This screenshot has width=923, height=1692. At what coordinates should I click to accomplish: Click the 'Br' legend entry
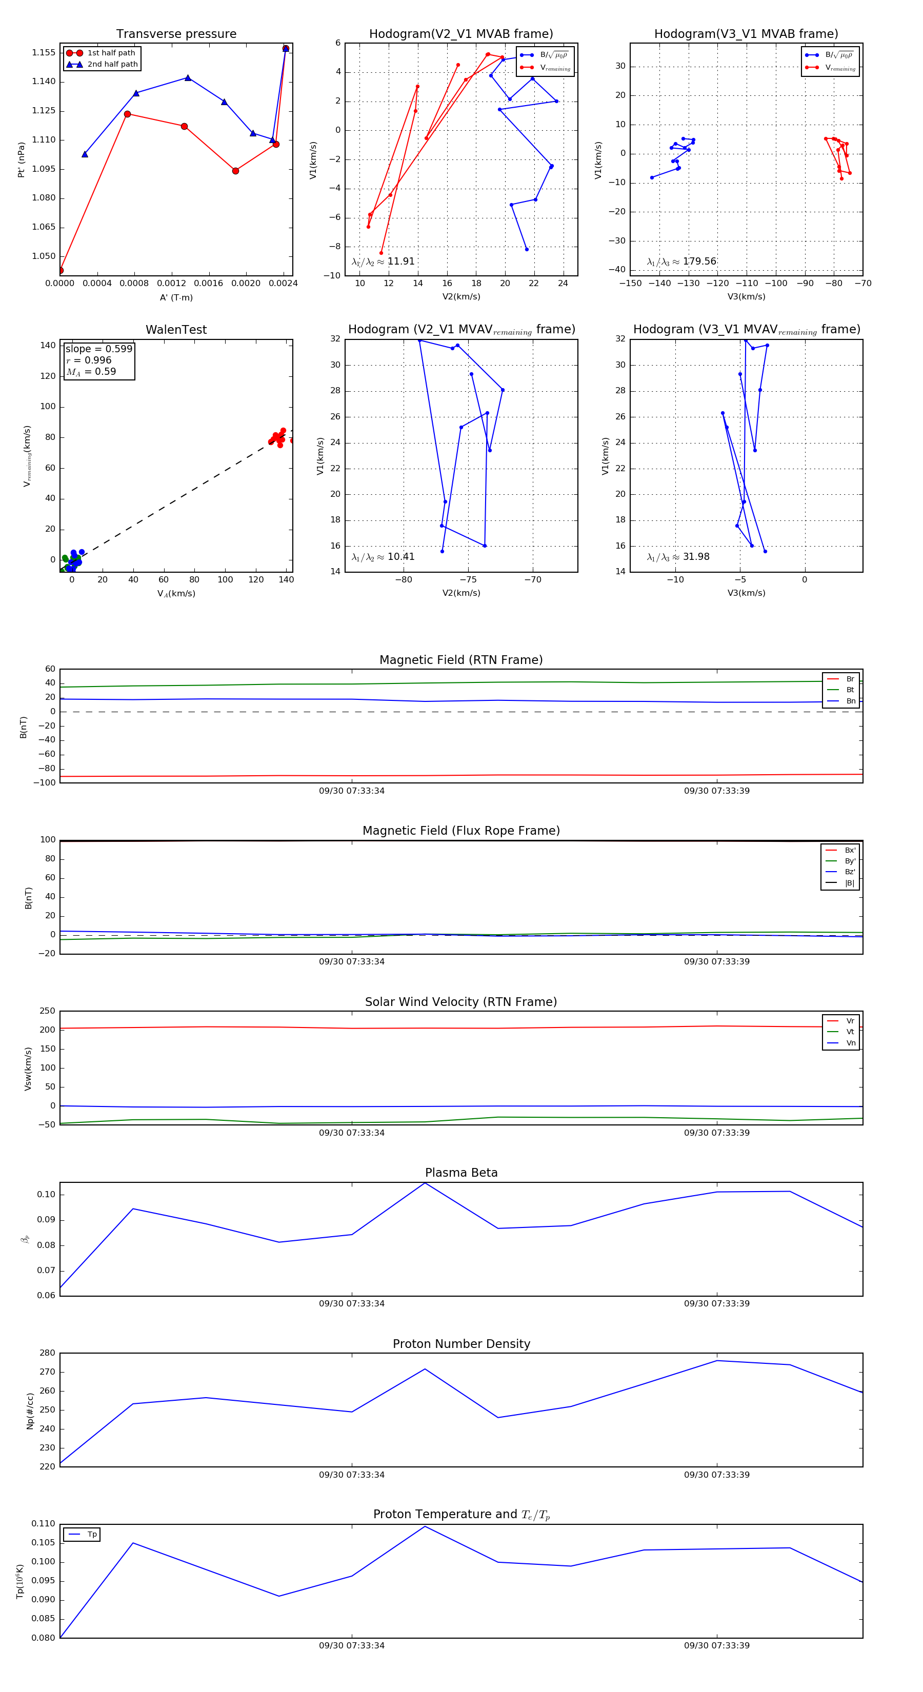click(x=841, y=679)
